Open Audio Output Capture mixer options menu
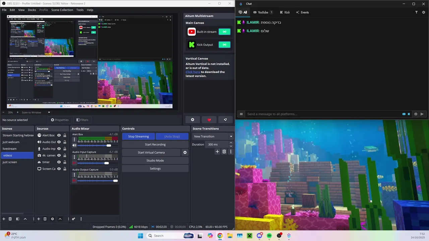The height and width of the screenshot is (241, 429). (x=74, y=174)
